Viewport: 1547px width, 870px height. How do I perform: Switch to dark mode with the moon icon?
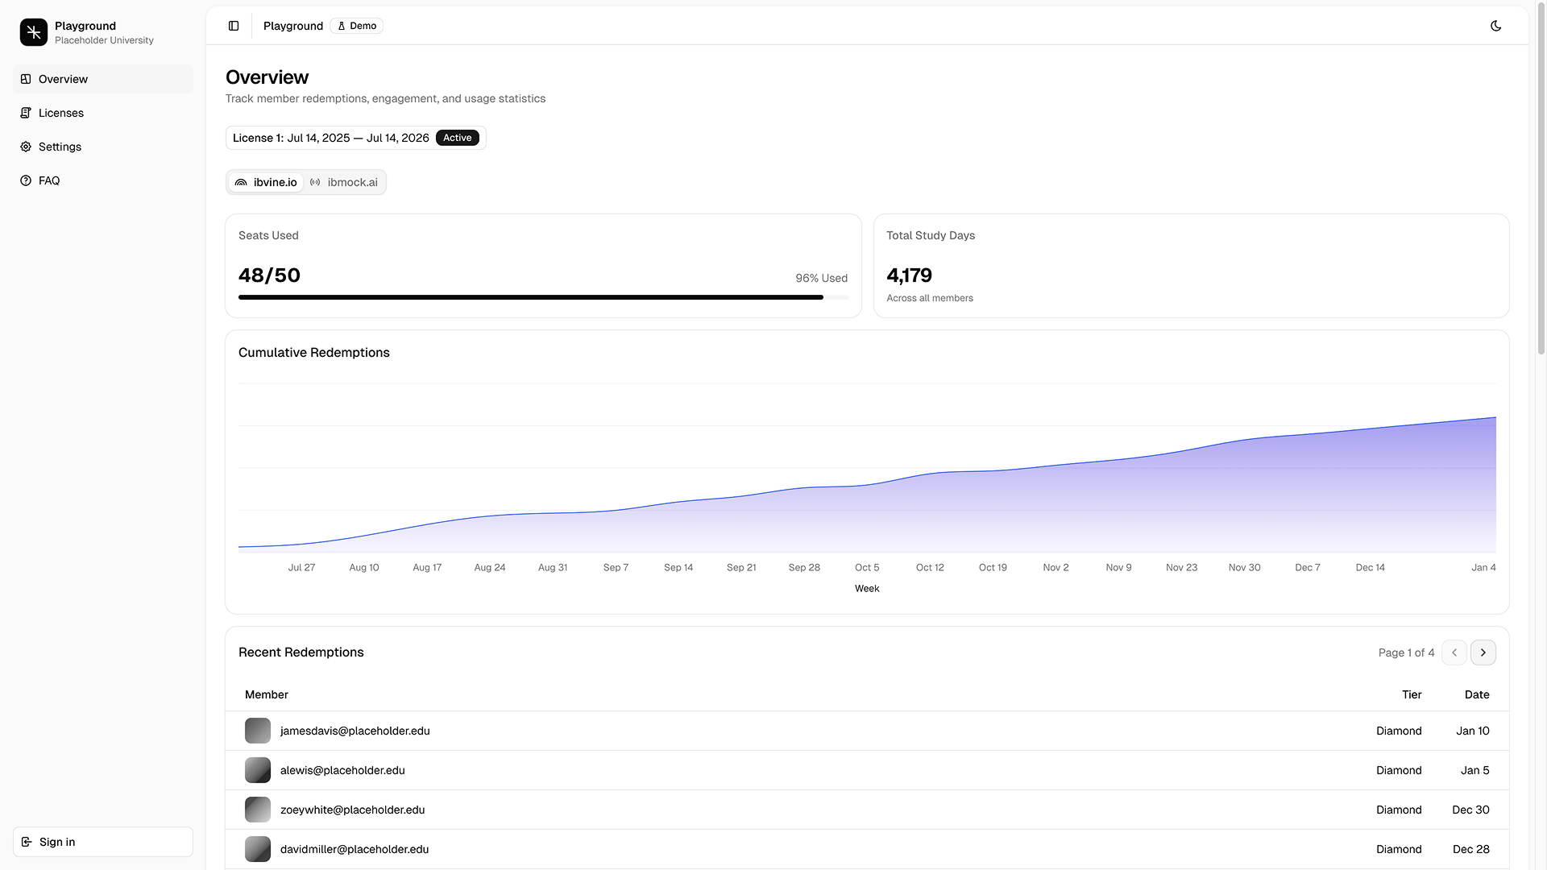(x=1496, y=26)
